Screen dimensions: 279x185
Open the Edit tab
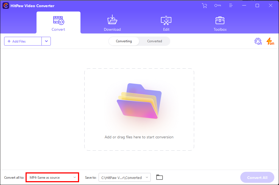tap(166, 23)
